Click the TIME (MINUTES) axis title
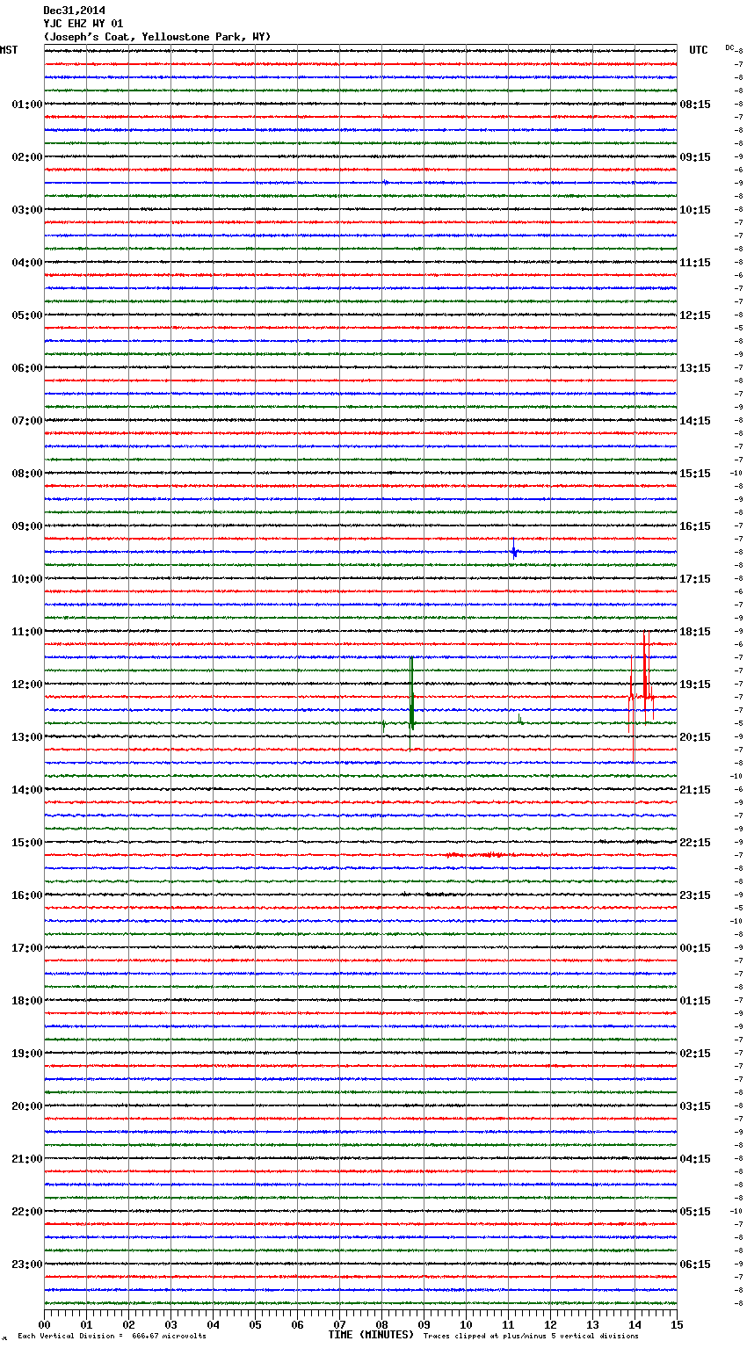Viewport: 747px width, 1348px height. pos(371,1335)
